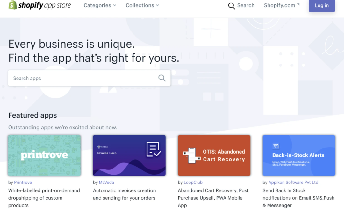344x214 pixels.
Task: Expand the Categories dropdown
Action: [x=100, y=5]
